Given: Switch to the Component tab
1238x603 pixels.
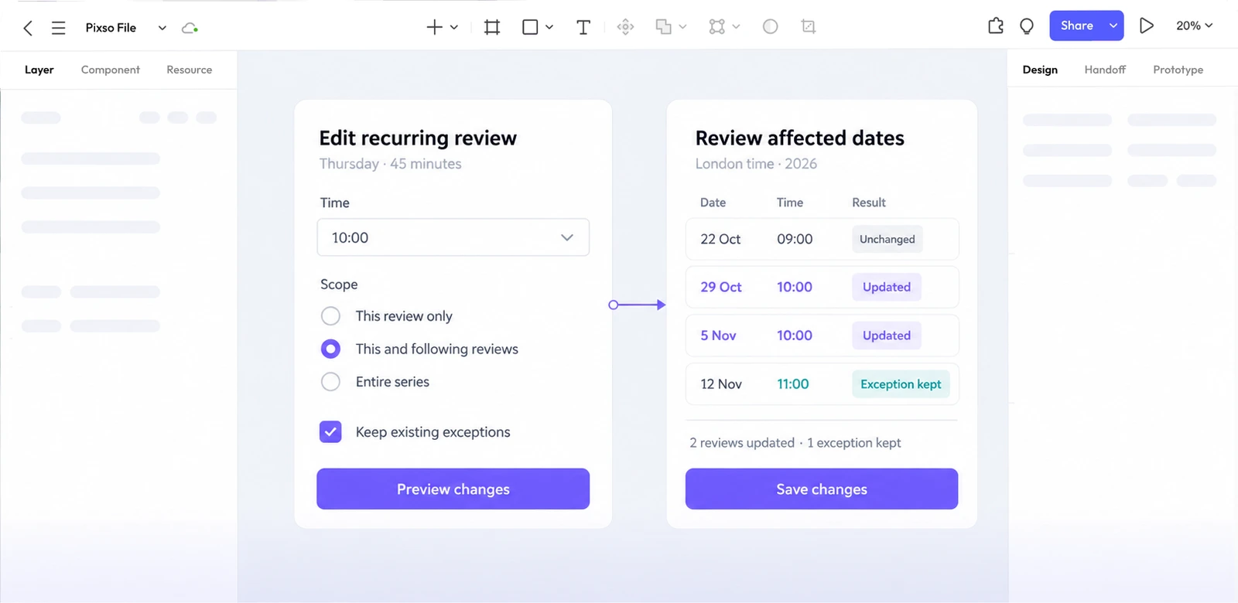Looking at the screenshot, I should pos(111,70).
